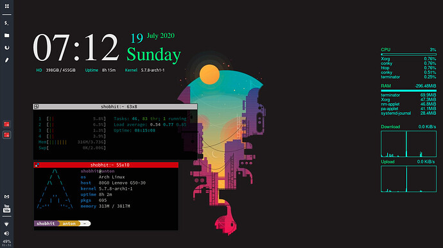Click the htop Swp row '0K/2.00G'
The height and width of the screenshot is (248, 443).
(x=72, y=148)
